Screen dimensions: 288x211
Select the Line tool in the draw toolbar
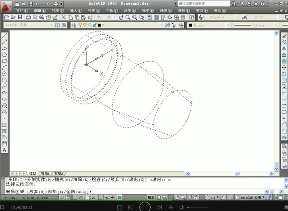coord(4,35)
